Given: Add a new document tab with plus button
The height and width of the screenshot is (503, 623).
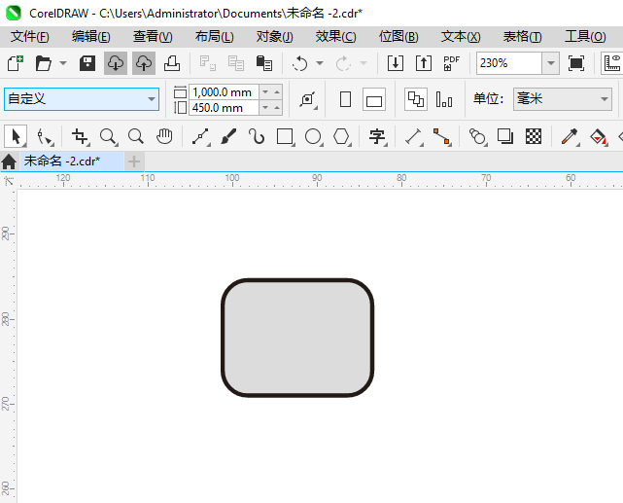Looking at the screenshot, I should point(134,161).
